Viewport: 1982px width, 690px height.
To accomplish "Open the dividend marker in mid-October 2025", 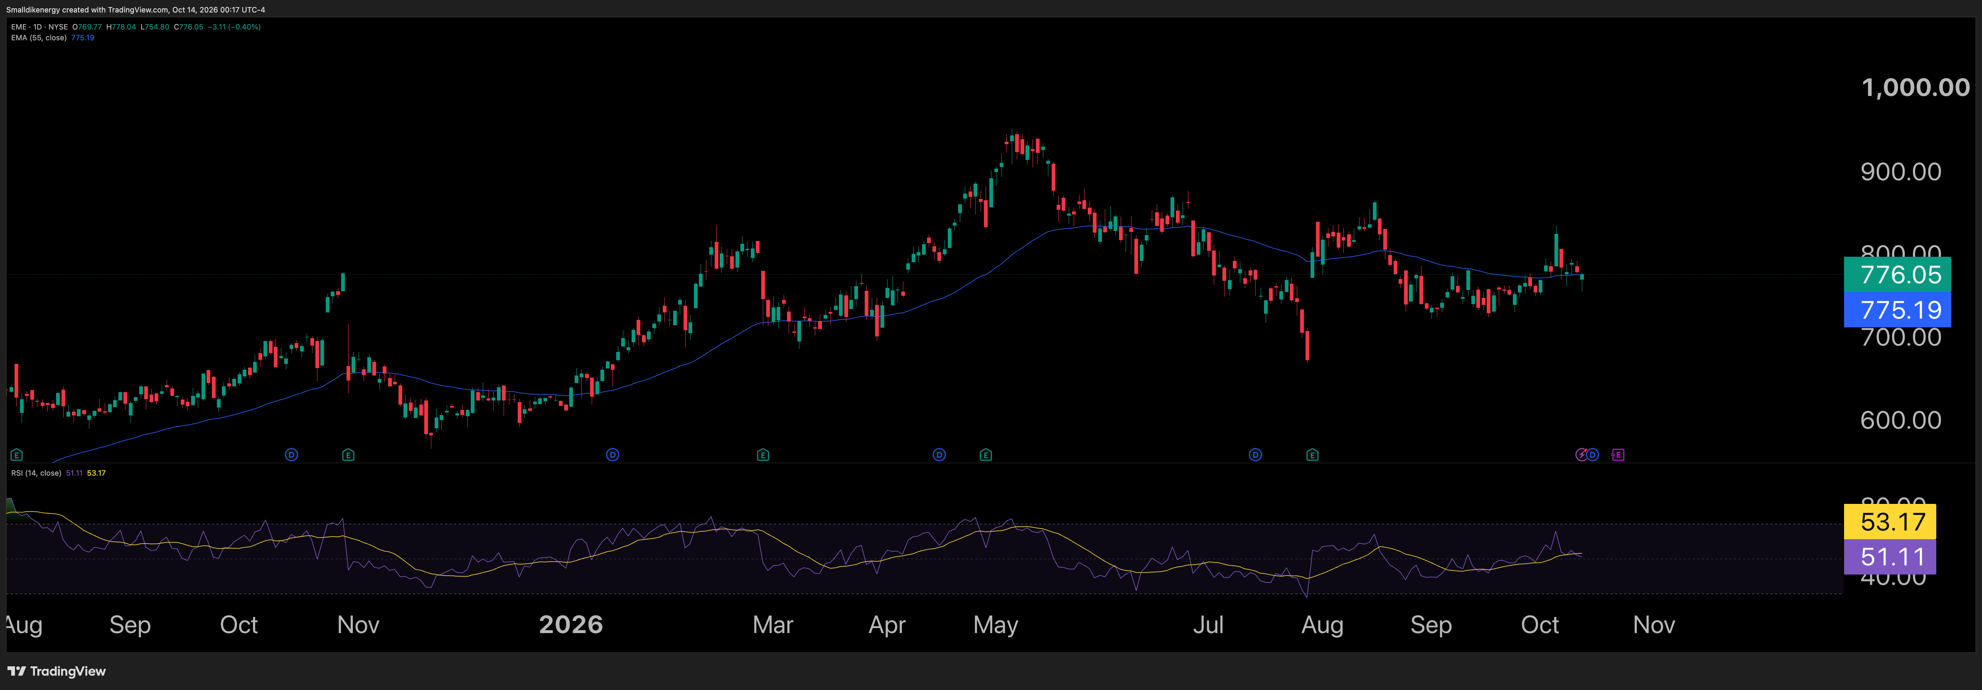I will (x=292, y=454).
